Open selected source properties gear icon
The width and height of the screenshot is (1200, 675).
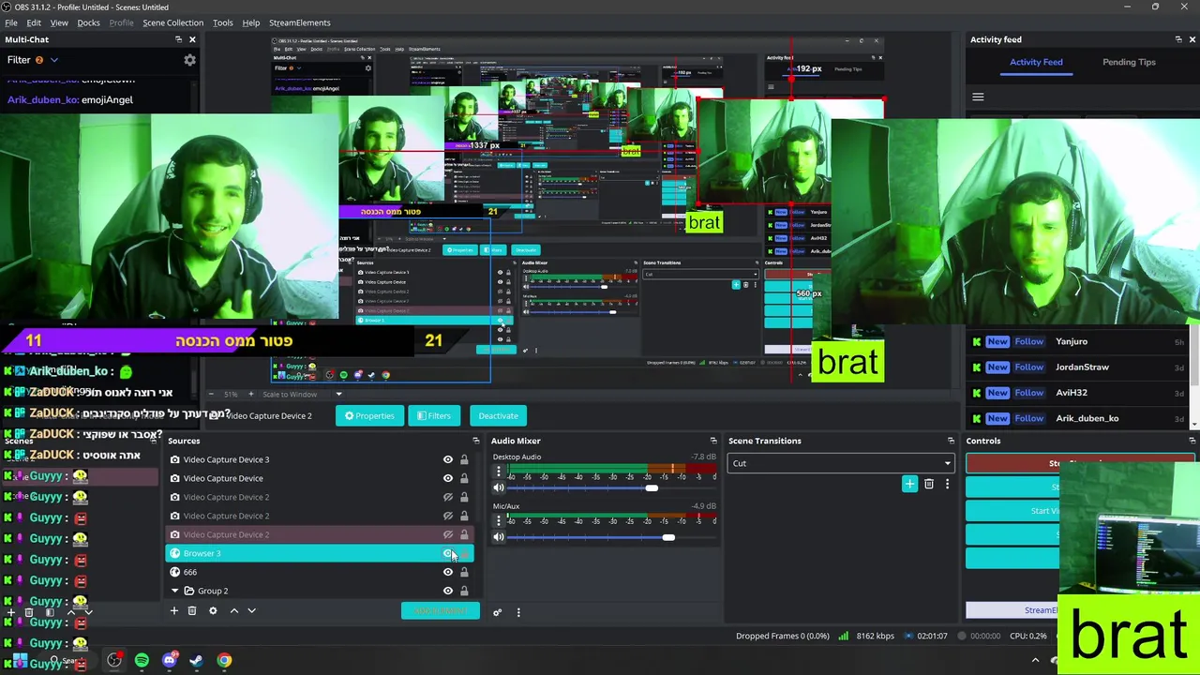(213, 611)
